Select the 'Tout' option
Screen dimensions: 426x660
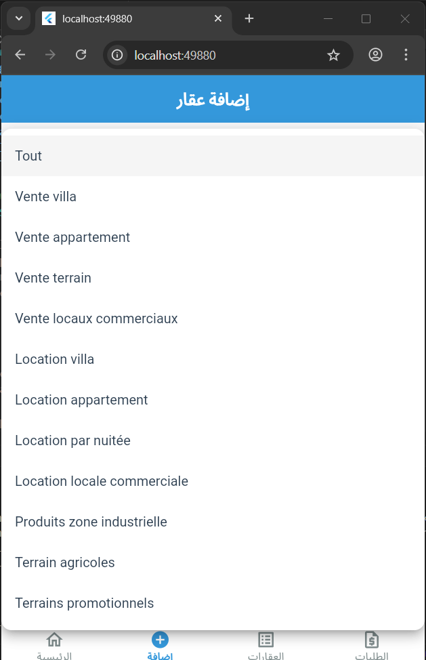(28, 156)
